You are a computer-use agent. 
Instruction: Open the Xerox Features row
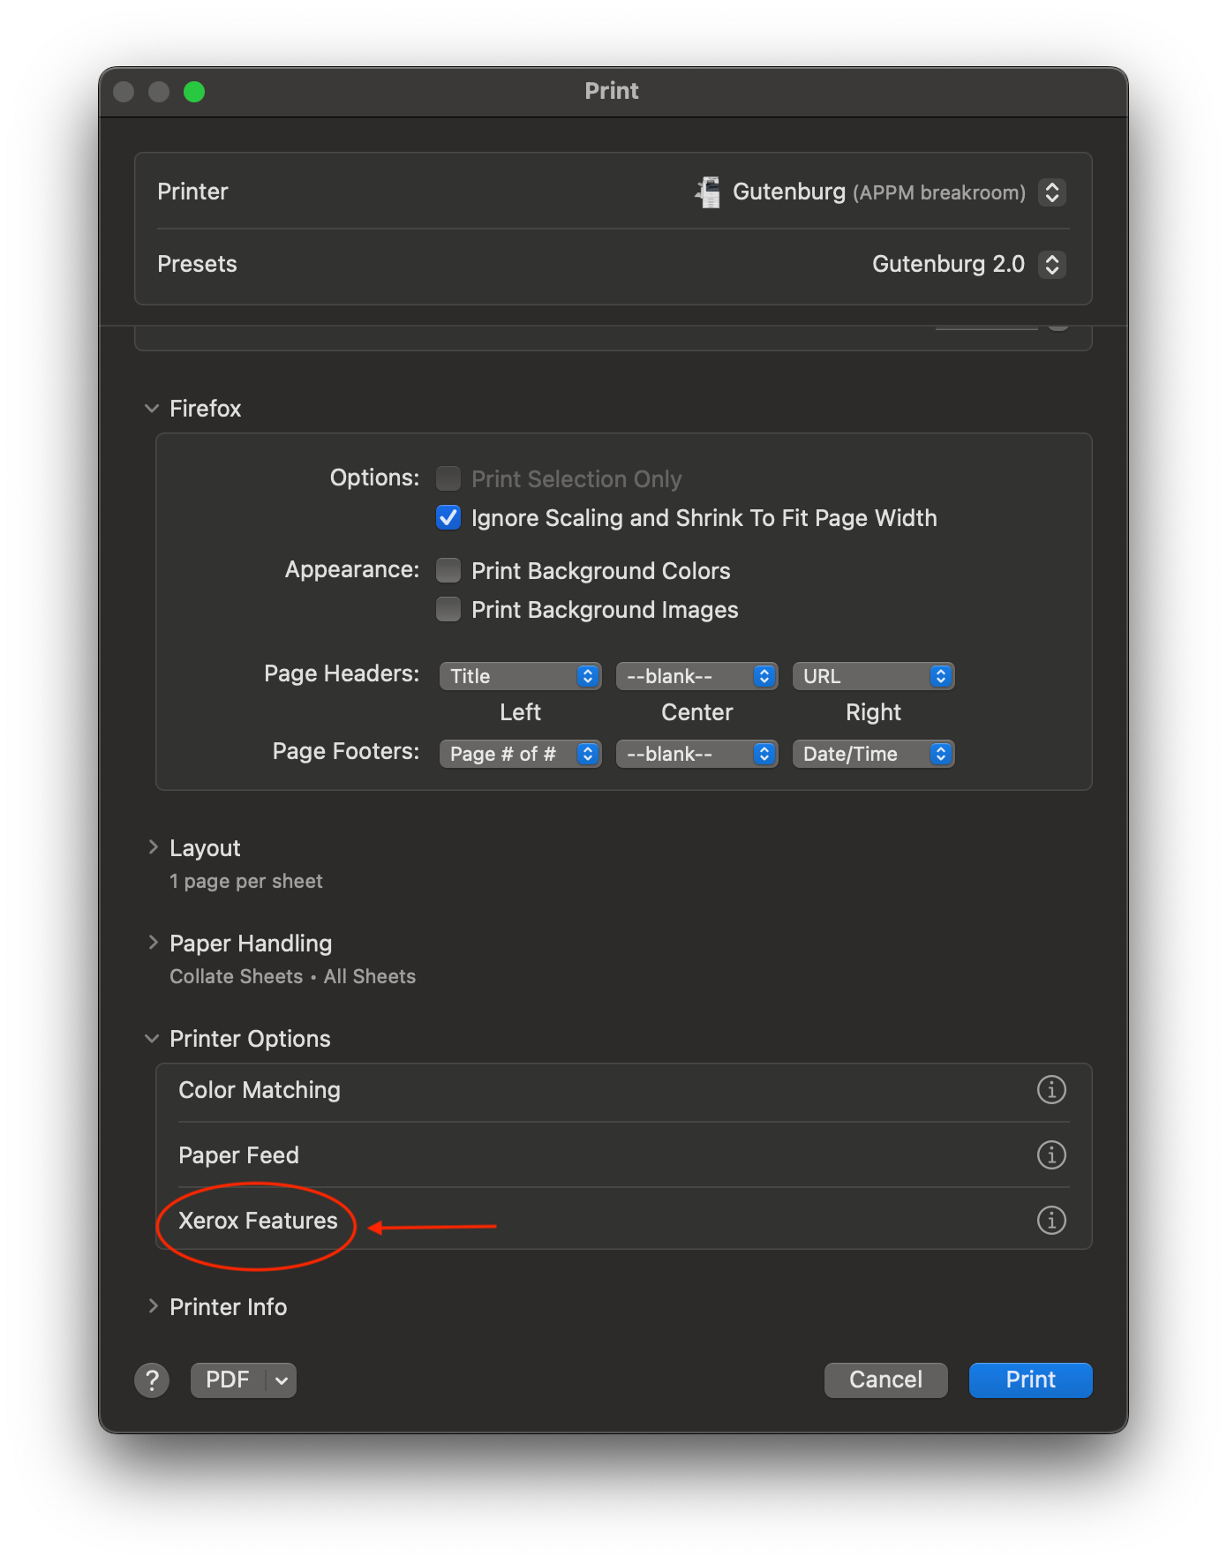coord(258,1220)
